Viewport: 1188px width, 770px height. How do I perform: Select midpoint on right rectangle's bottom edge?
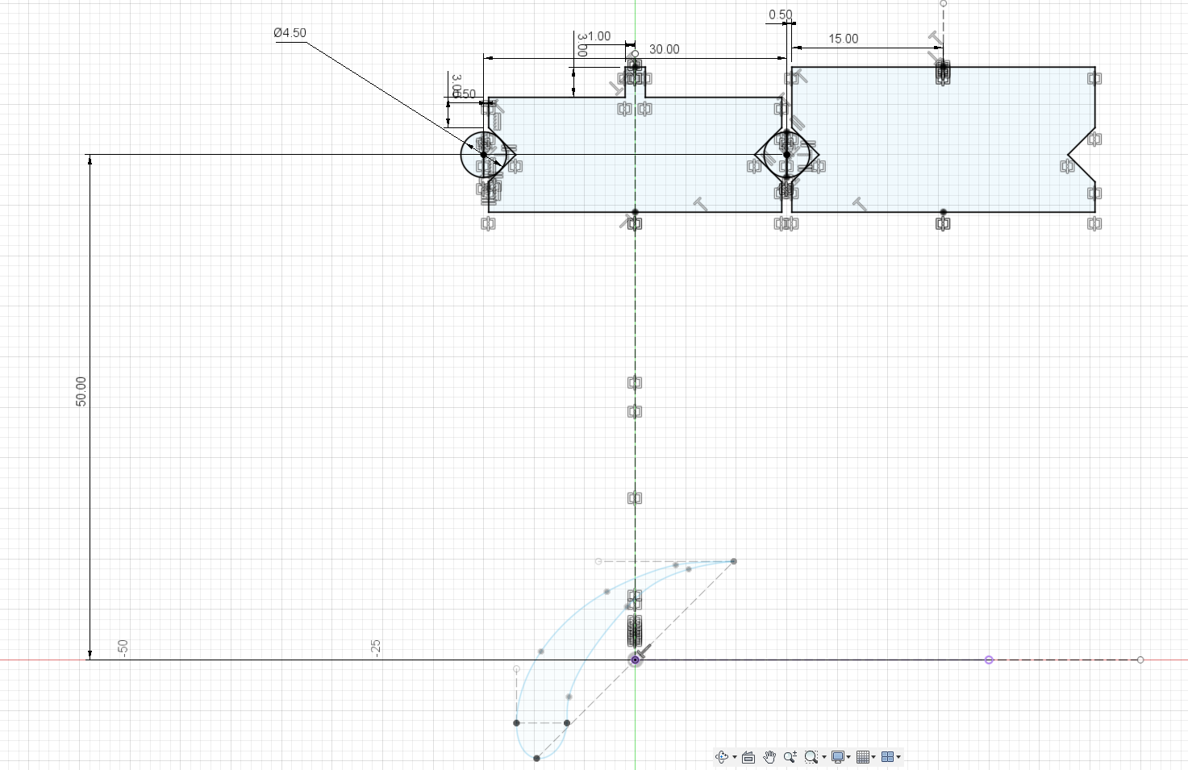tap(943, 212)
